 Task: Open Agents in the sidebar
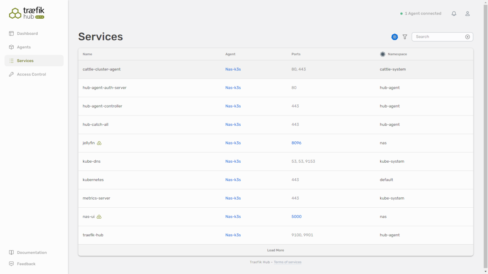(24, 47)
